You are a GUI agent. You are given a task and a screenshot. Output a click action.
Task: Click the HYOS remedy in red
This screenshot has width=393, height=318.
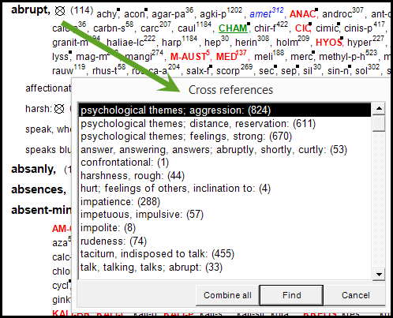point(329,43)
